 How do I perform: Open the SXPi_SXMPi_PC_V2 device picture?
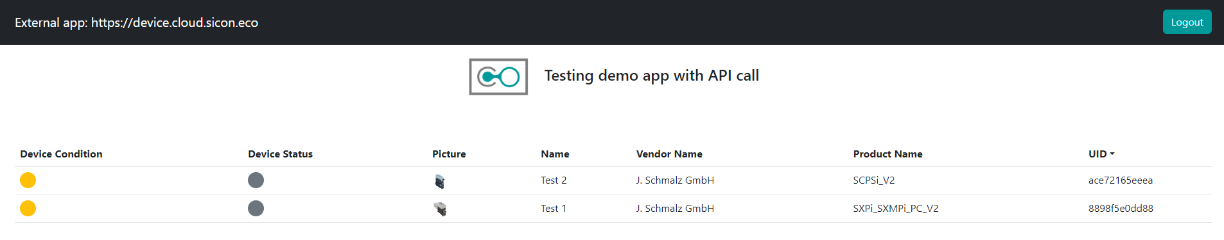point(440,209)
